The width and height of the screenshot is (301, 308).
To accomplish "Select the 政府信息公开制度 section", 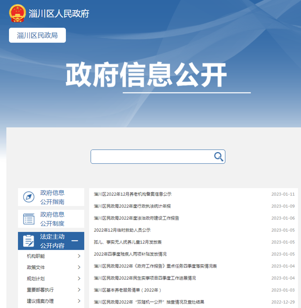I will [x=52, y=219].
